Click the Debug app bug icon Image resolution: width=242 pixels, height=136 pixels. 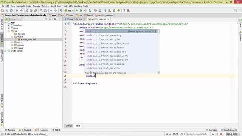[81, 11]
